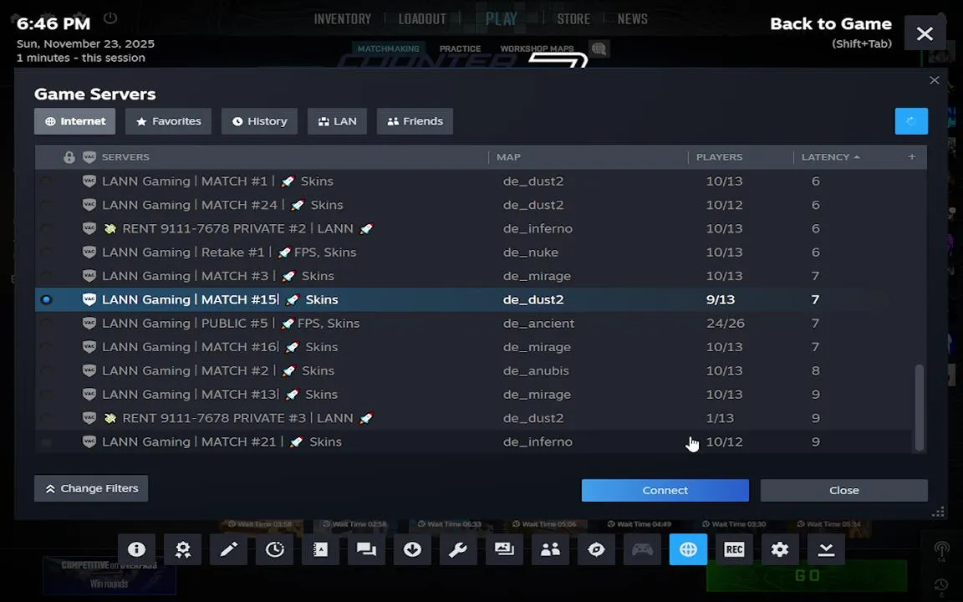Image resolution: width=963 pixels, height=602 pixels.
Task: Switch to the LAN tab
Action: click(337, 121)
